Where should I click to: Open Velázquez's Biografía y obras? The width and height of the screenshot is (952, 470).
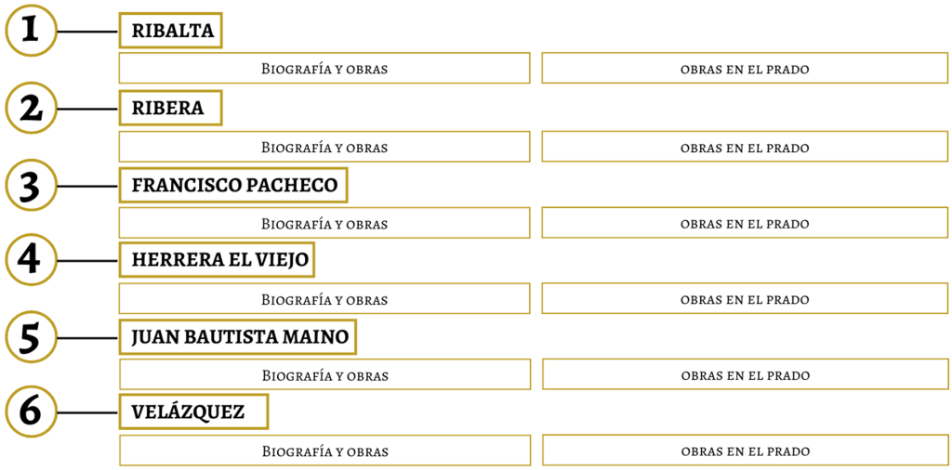click(x=324, y=451)
